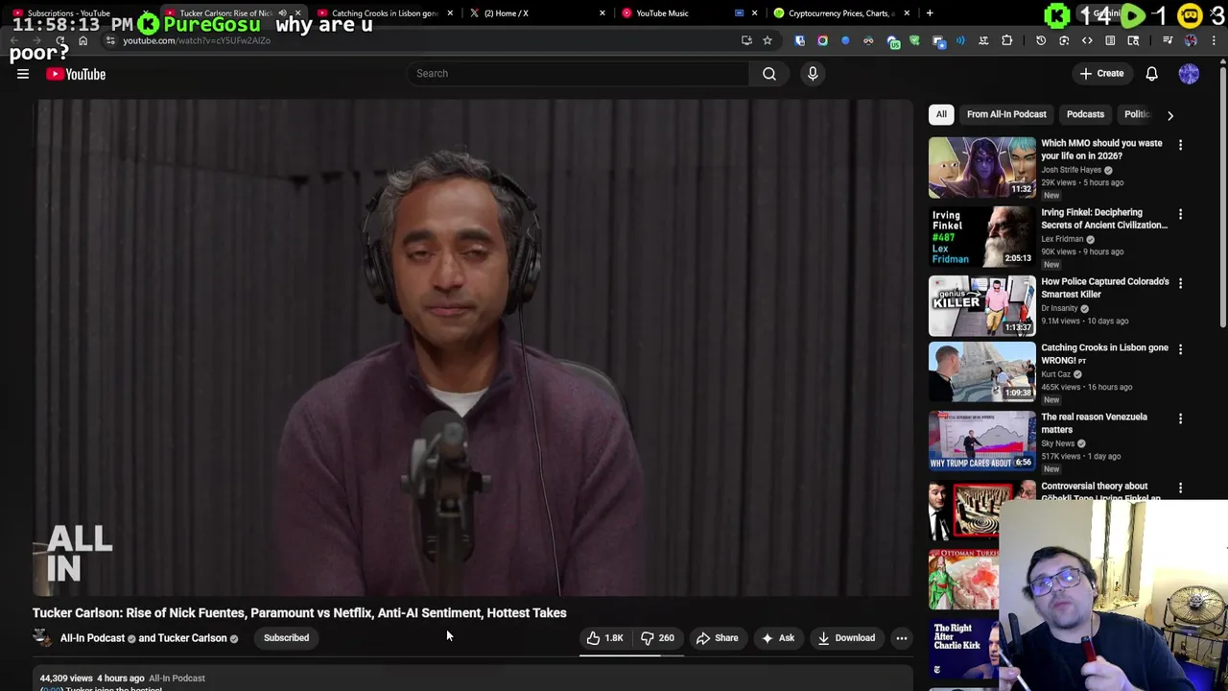The height and width of the screenshot is (691, 1228).
Task: Open options for Catching Crooks in Lisbon
Action: 1180,349
